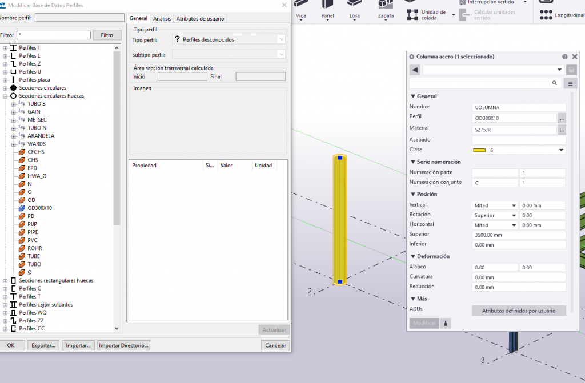Expand the TUBO B subgroup

pyautogui.click(x=14, y=104)
